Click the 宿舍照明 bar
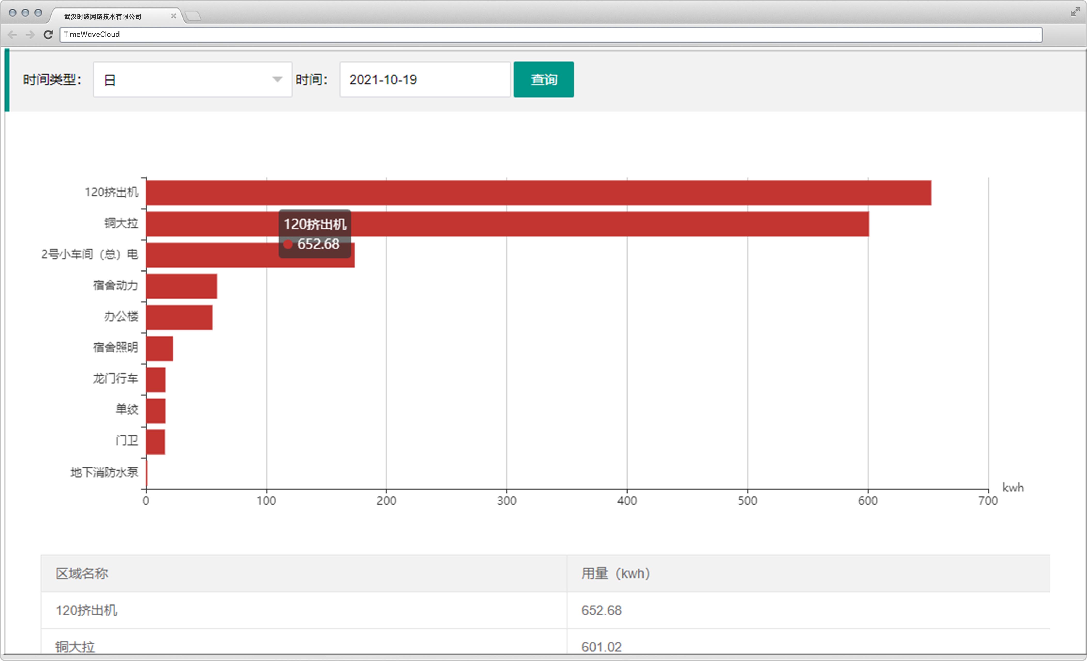The width and height of the screenshot is (1087, 661). 159,348
